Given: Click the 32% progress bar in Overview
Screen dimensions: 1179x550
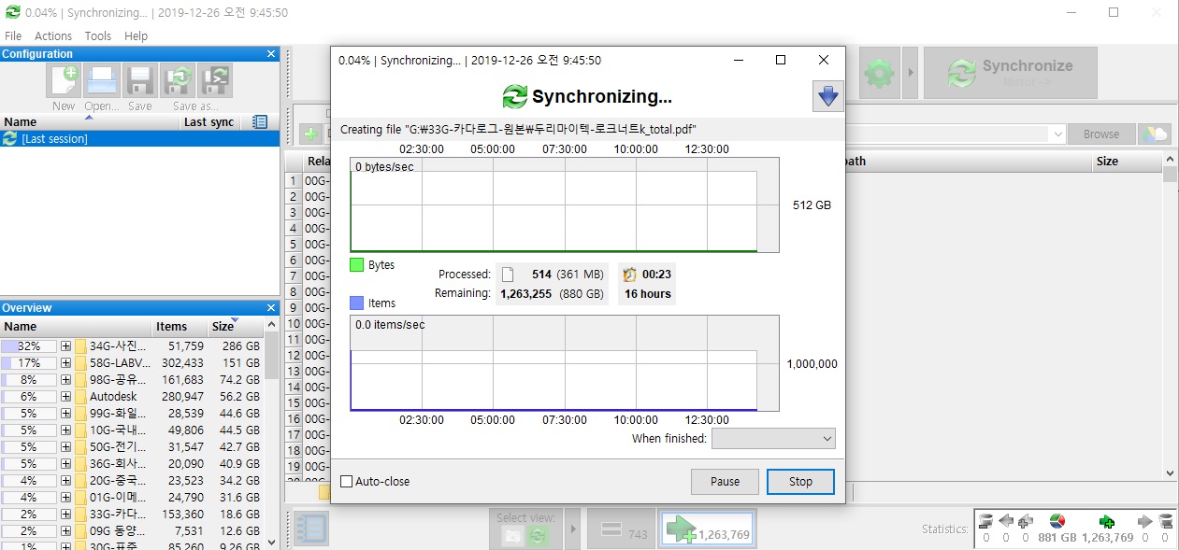Looking at the screenshot, I should 28,346.
